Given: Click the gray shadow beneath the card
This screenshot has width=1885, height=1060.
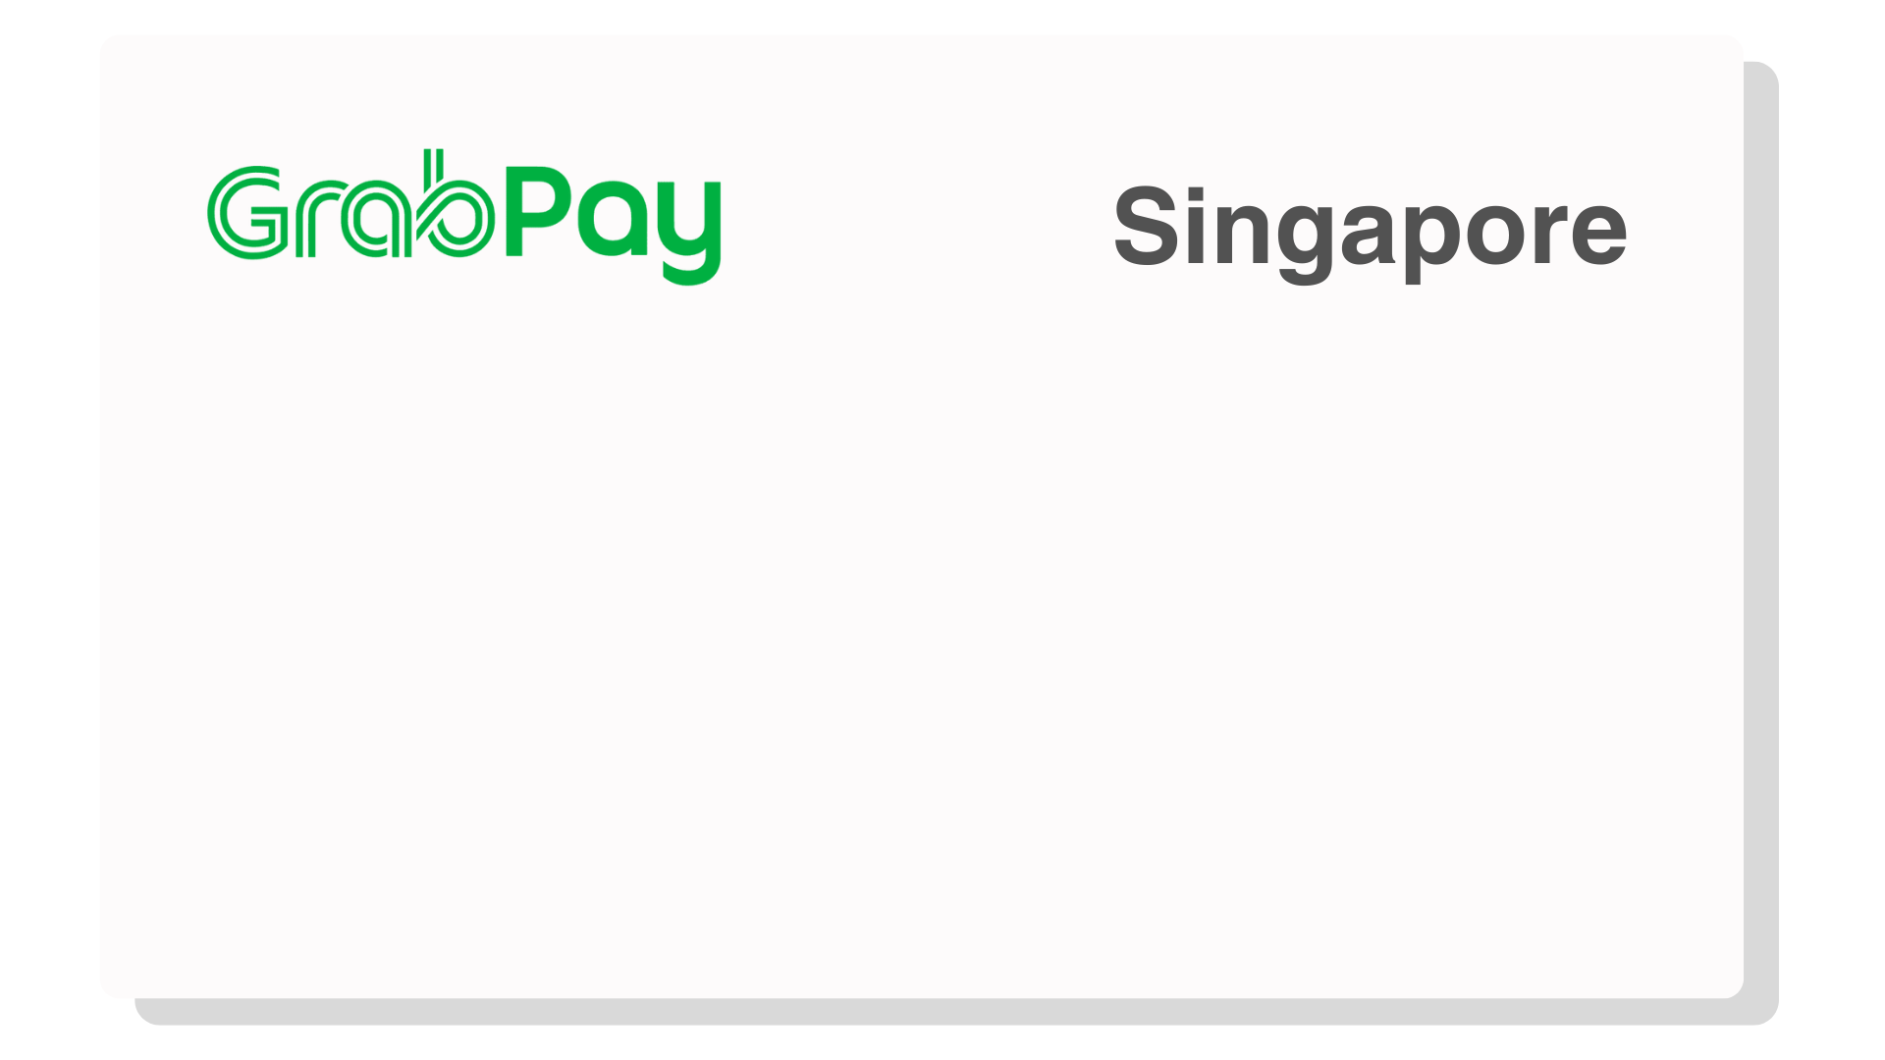Looking at the screenshot, I should (957, 1012).
